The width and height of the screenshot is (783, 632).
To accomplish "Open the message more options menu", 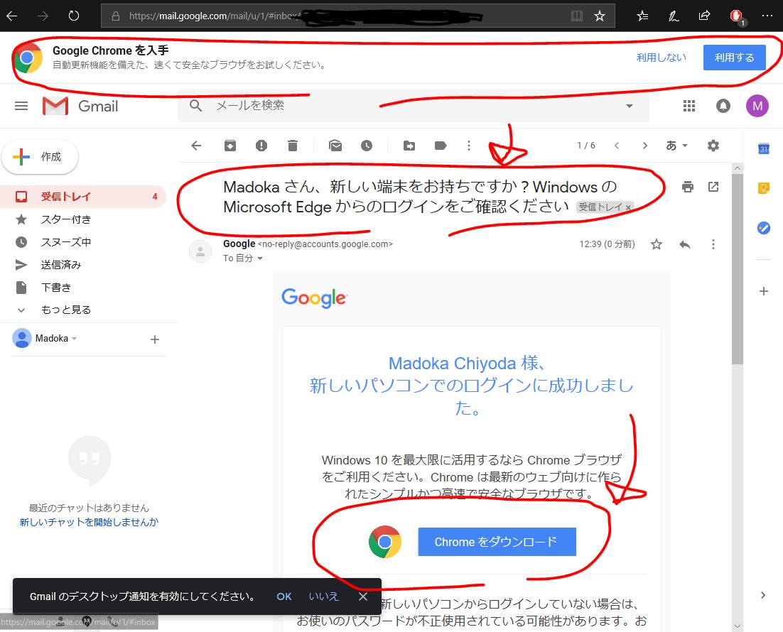I will 713,244.
